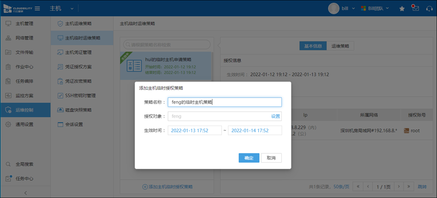Open 网络管理 in the sidebar
The width and height of the screenshot is (437, 198).
[25, 38]
